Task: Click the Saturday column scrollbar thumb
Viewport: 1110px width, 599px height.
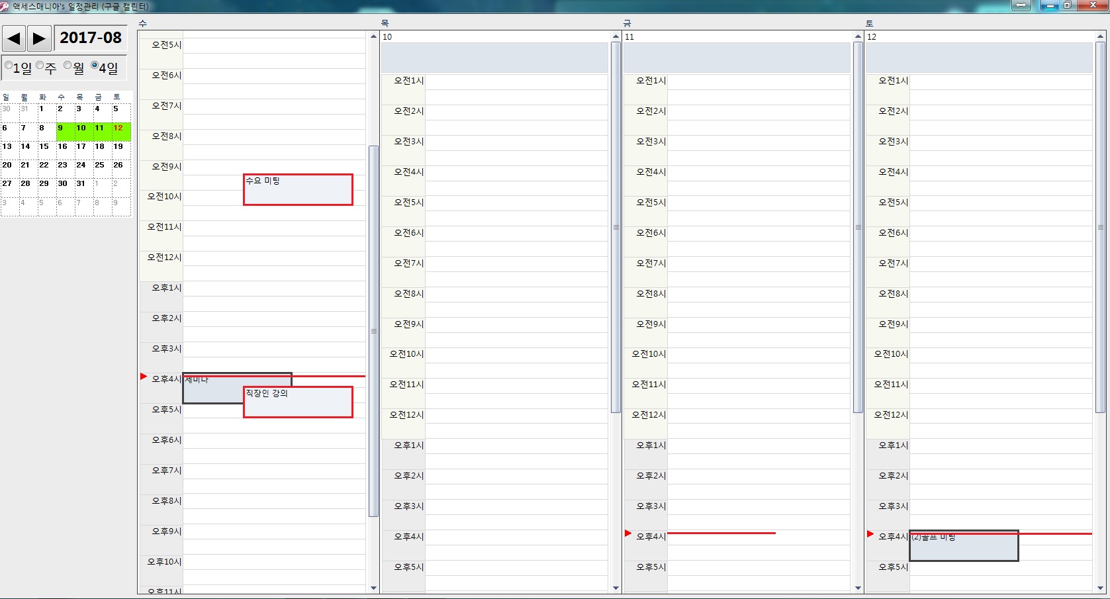Action: click(1100, 227)
